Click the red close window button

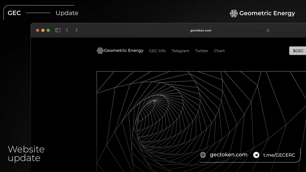(x=37, y=30)
